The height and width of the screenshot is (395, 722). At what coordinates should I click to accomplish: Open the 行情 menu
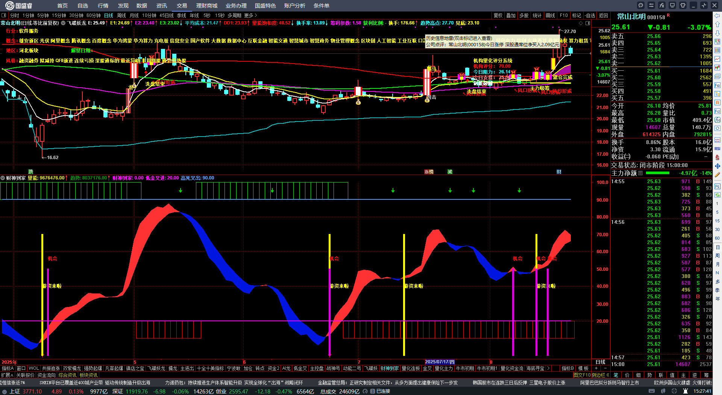pyautogui.click(x=103, y=6)
